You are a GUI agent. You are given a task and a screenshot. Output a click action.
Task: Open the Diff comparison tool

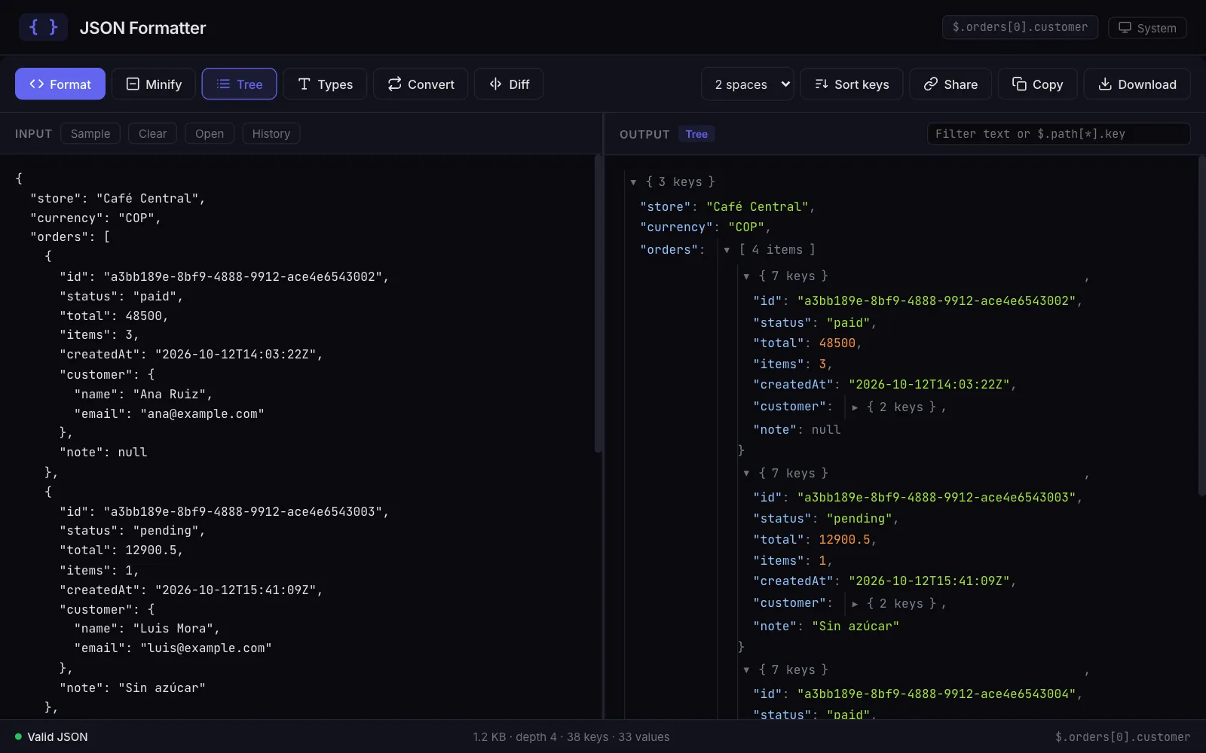(x=509, y=84)
